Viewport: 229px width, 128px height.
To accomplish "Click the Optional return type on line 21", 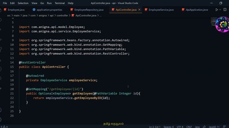I will tap(45, 94).
